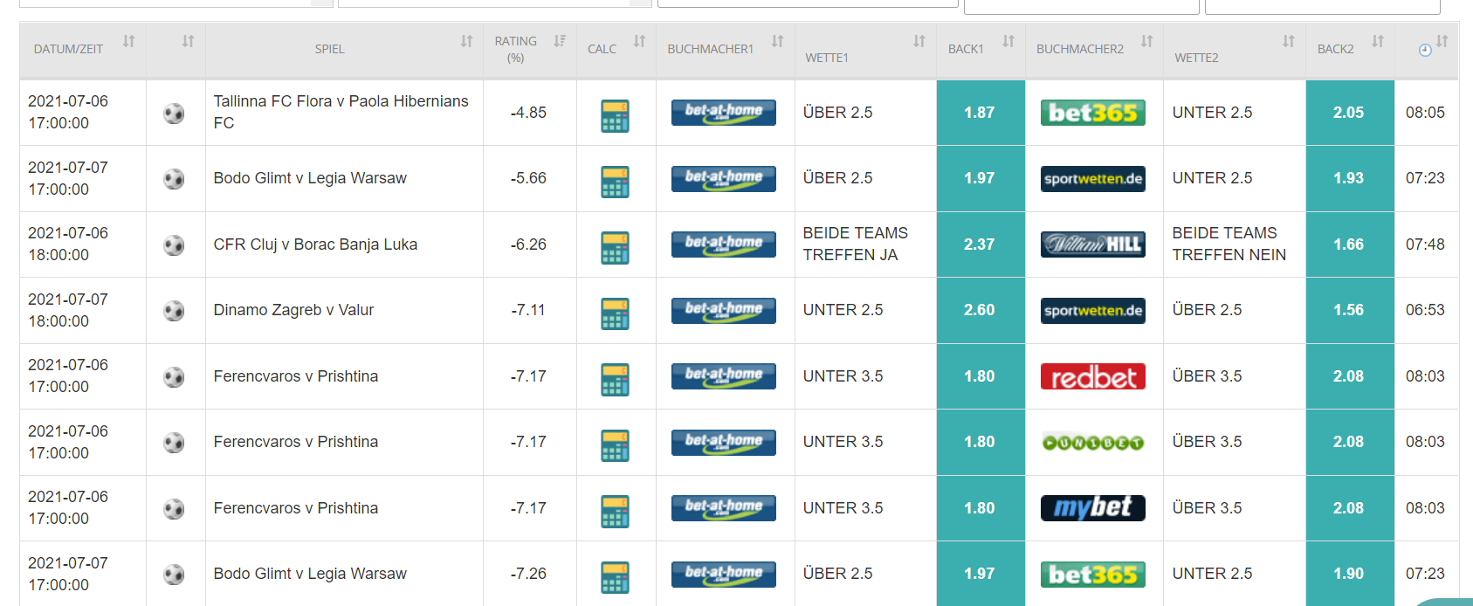Click soccer ball icon for Dinamo Zagreb row
Viewport: 1473px width, 606px height.
pyautogui.click(x=174, y=311)
